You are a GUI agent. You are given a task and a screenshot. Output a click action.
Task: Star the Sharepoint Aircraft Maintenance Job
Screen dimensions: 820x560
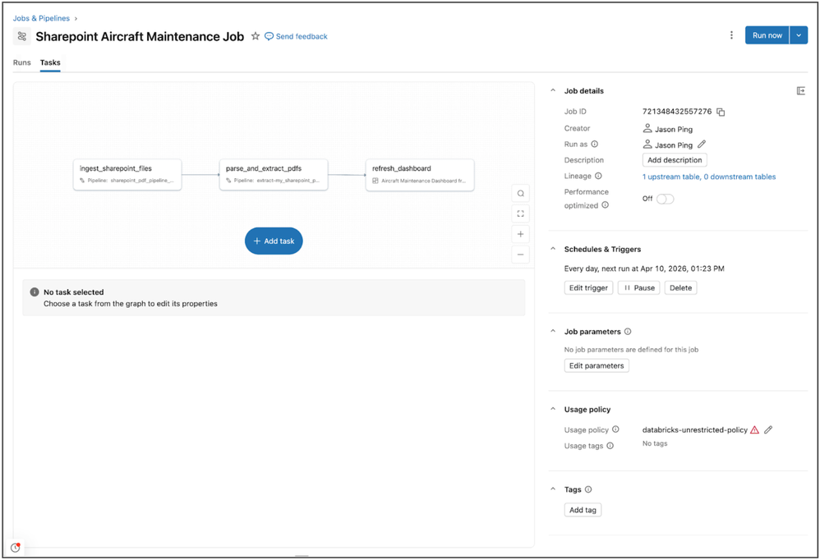pos(256,36)
